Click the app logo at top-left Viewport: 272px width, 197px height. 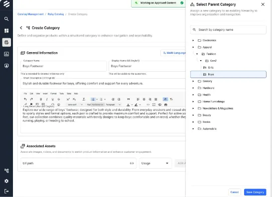6,4
